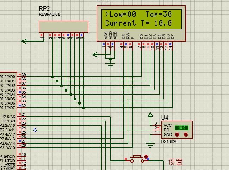
Task: Click the junction dot above LCD ground symbol
Action: [110, 59]
